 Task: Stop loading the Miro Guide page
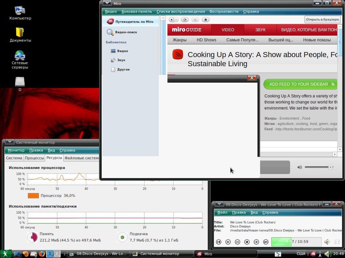pyautogui.click(x=195, y=20)
